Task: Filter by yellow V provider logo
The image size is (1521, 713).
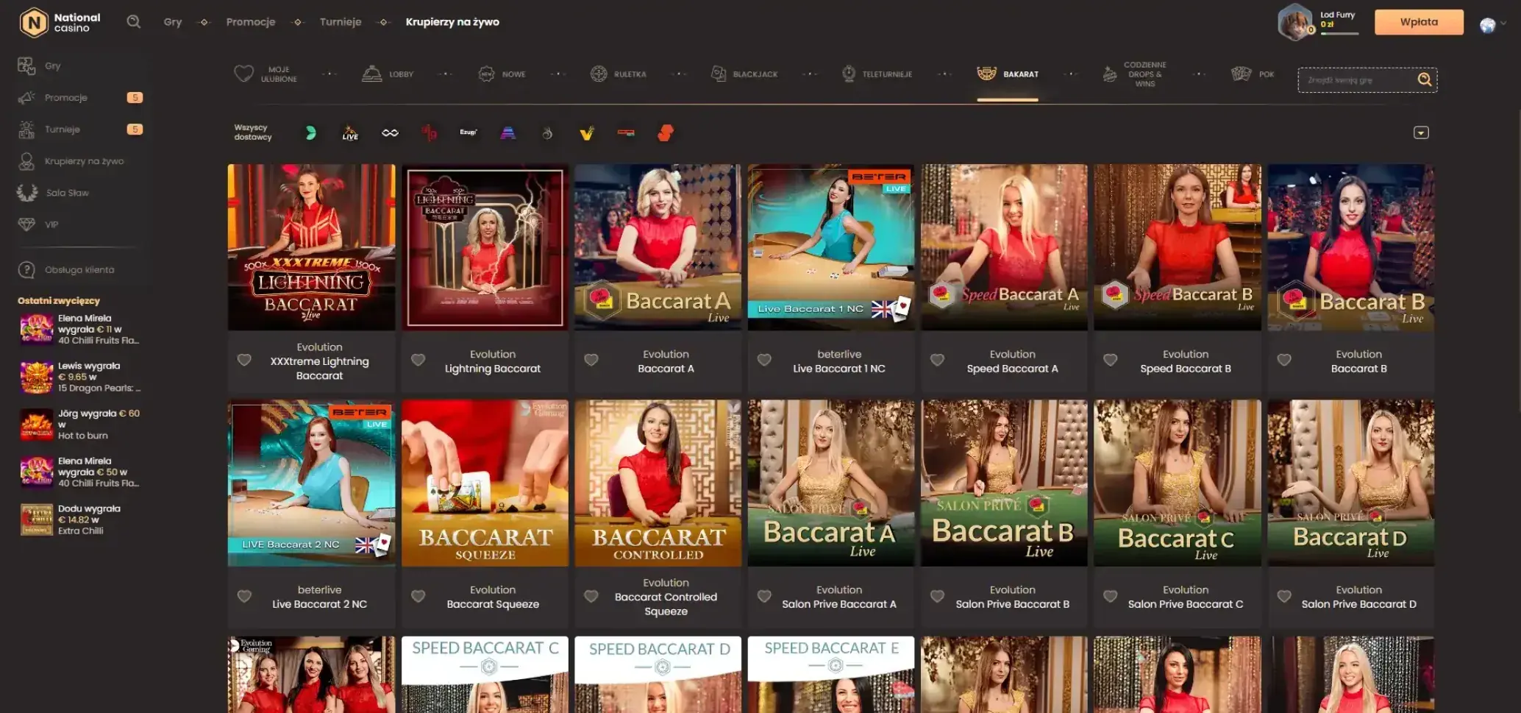Action: (587, 133)
